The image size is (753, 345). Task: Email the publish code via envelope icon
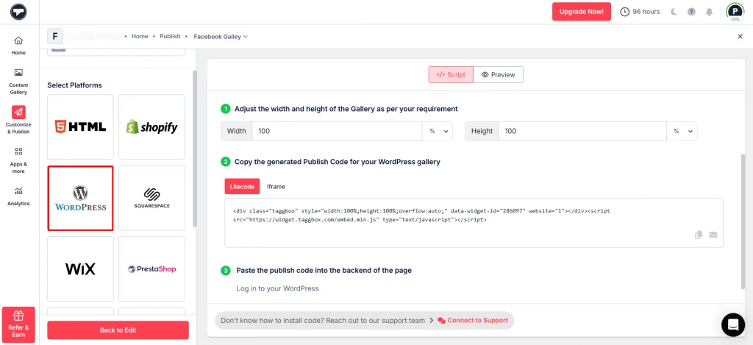point(713,235)
